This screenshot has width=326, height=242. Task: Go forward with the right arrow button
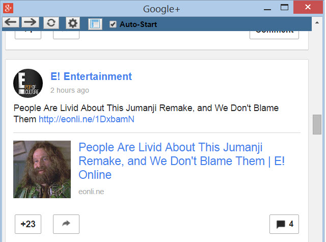coord(30,23)
